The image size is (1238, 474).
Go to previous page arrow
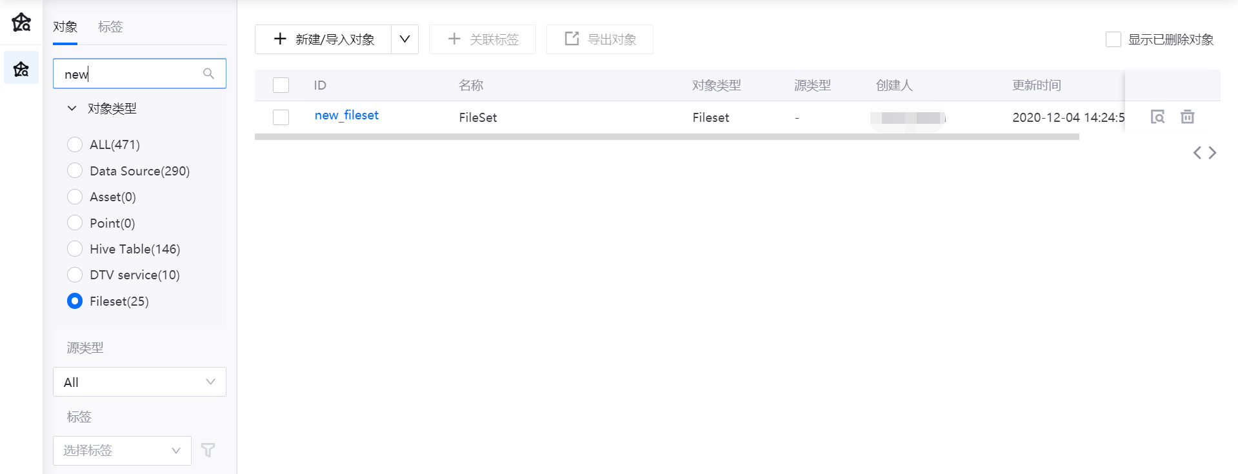tap(1197, 153)
